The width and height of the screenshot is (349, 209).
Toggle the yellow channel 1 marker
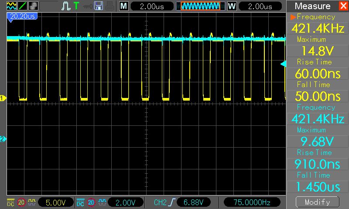click(x=3, y=98)
